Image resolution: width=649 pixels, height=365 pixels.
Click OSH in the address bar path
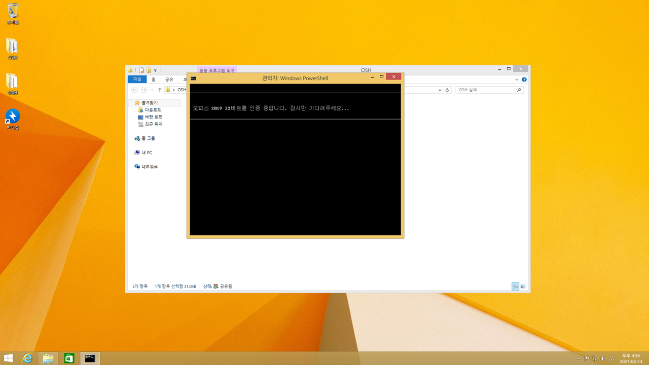(x=182, y=90)
